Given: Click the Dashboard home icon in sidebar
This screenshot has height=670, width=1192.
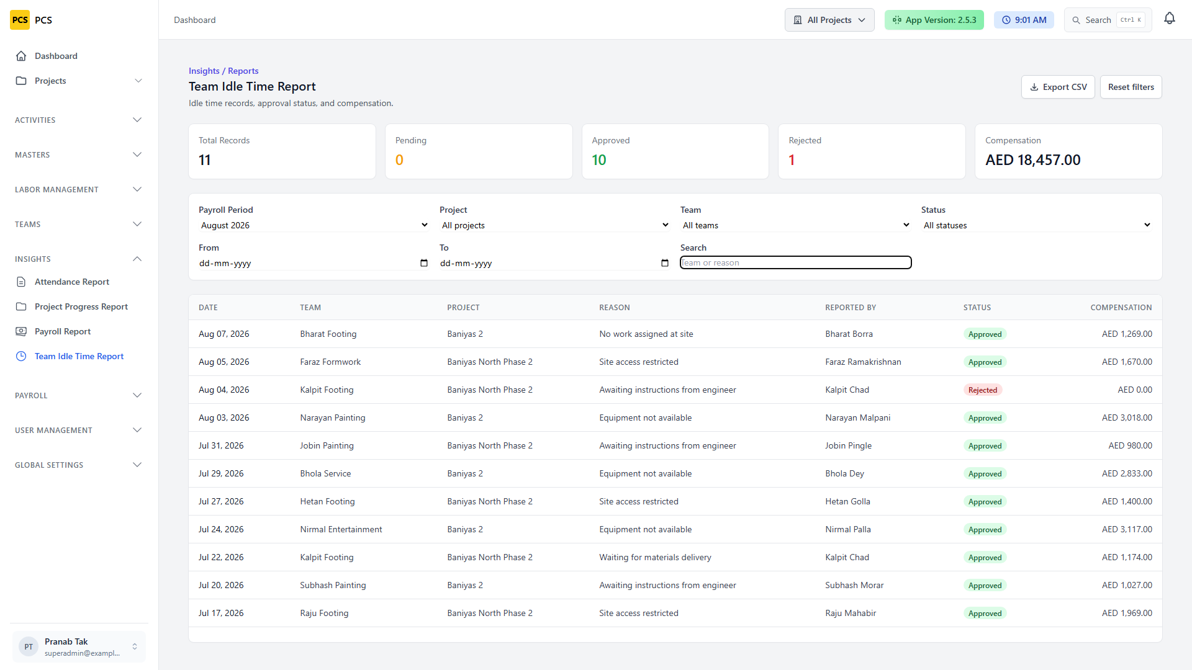Looking at the screenshot, I should [21, 56].
